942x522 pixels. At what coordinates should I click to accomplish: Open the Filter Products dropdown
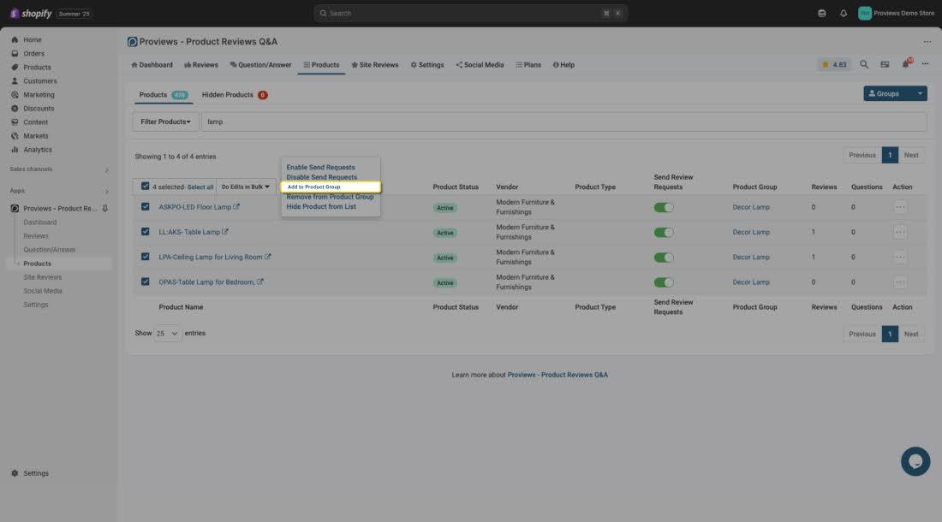165,122
